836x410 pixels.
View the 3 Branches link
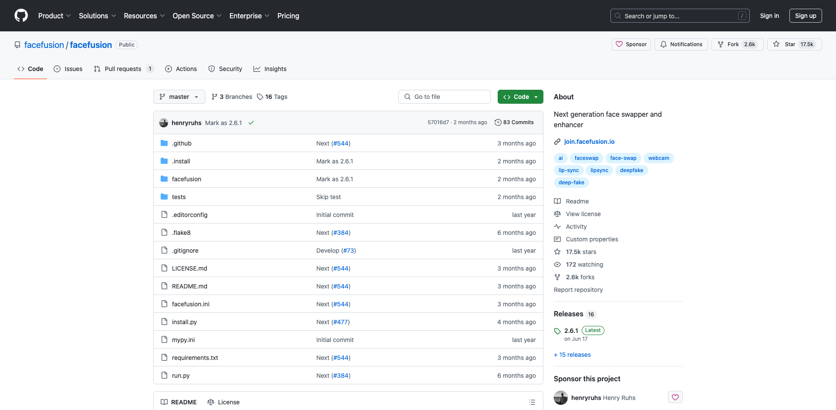click(x=232, y=97)
